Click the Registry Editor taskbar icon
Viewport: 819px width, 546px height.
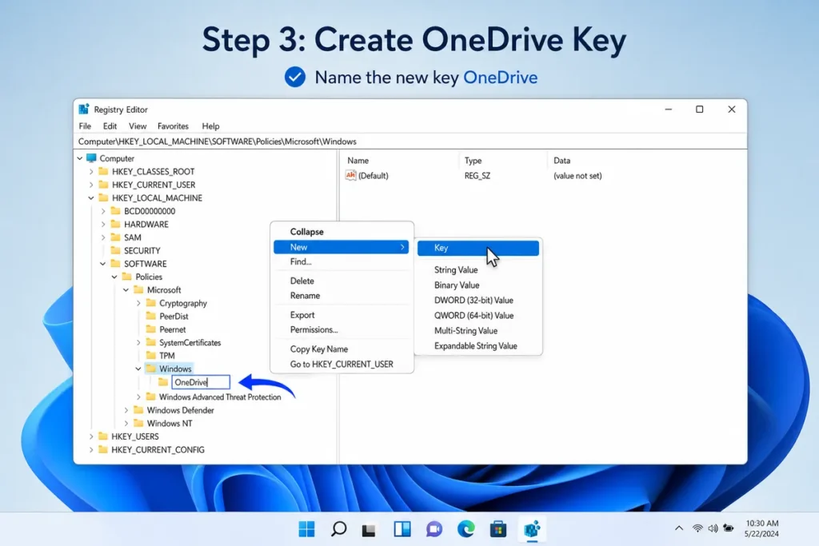(532, 529)
